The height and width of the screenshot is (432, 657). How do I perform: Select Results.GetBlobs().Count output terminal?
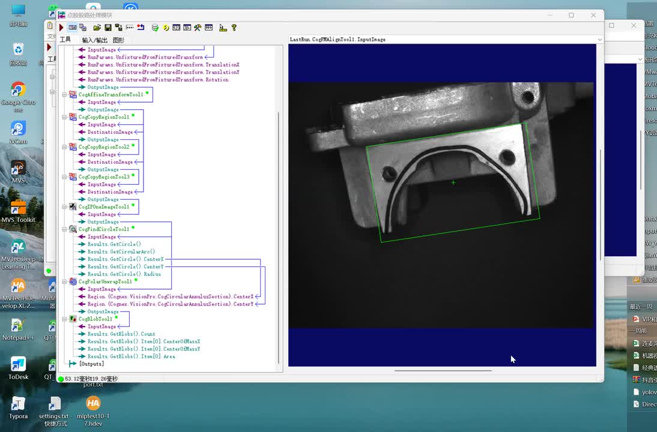coord(121,334)
